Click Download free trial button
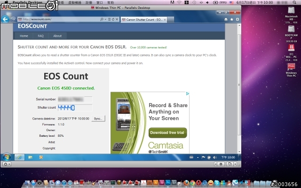The width and height of the screenshot is (301, 188). click(x=167, y=133)
